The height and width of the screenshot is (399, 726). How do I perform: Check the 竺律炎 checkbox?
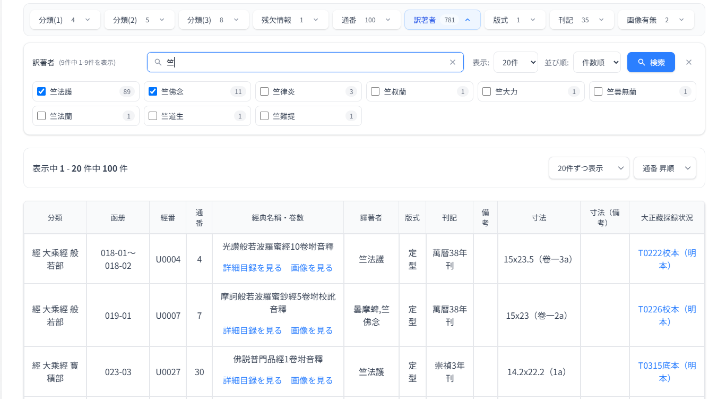264,91
